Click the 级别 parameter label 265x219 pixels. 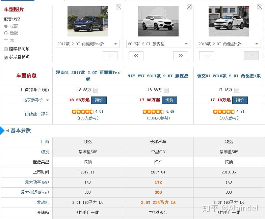(45, 152)
